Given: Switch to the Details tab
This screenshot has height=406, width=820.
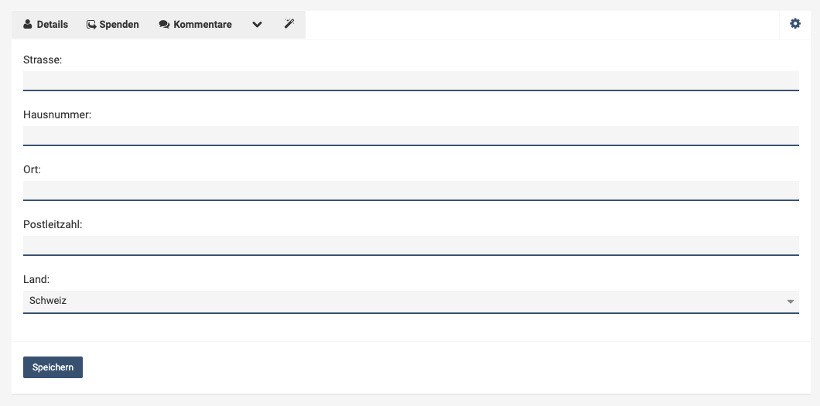Looking at the screenshot, I should coord(46,25).
